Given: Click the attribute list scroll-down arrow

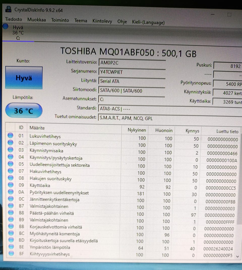Looking at the screenshot, I should 237,256.
